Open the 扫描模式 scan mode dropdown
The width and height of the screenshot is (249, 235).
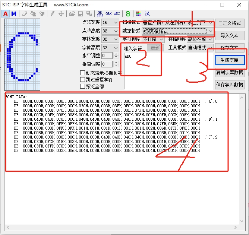(x=177, y=23)
